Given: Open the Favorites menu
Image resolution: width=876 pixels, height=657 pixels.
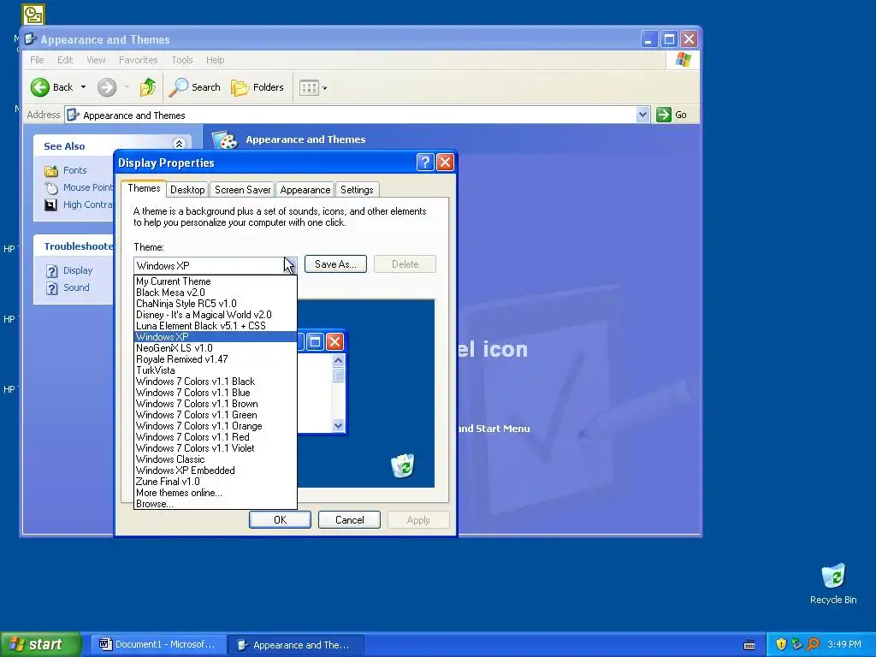Looking at the screenshot, I should [138, 60].
